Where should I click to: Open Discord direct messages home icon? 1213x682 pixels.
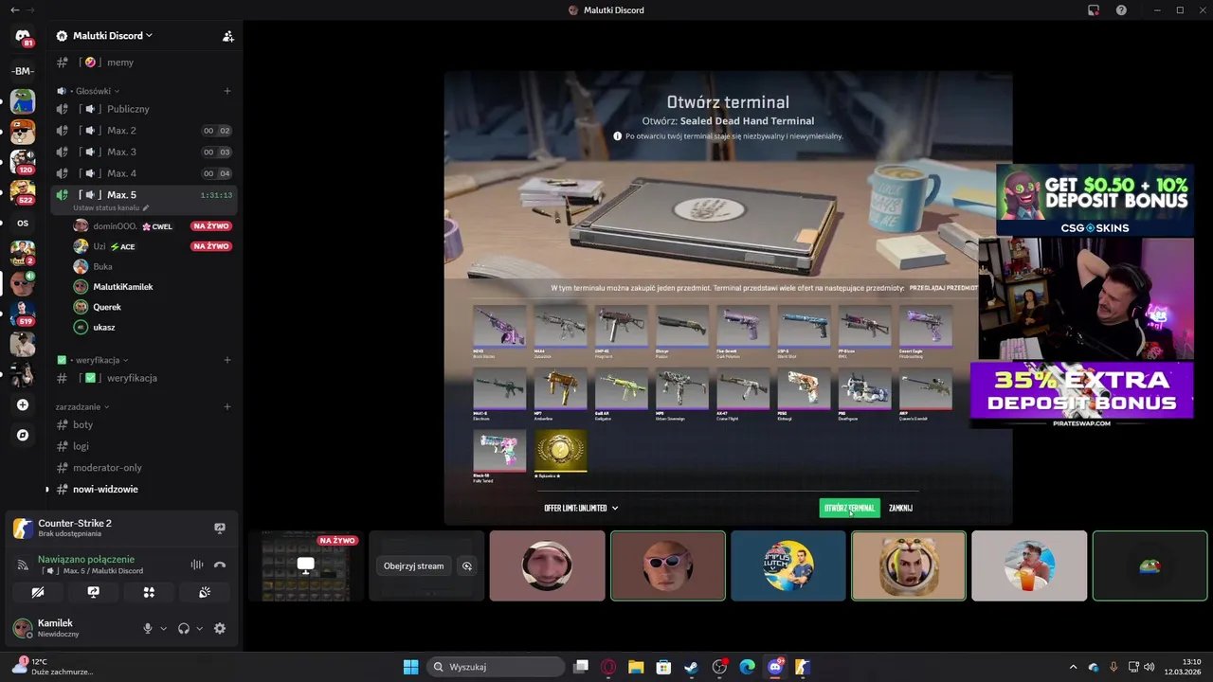click(23, 36)
